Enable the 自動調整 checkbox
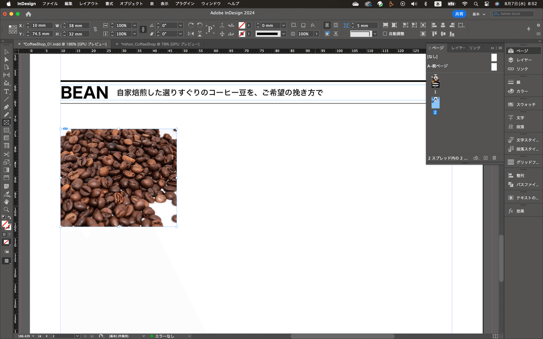Screen dimensions: 543x339 [x=385, y=34]
